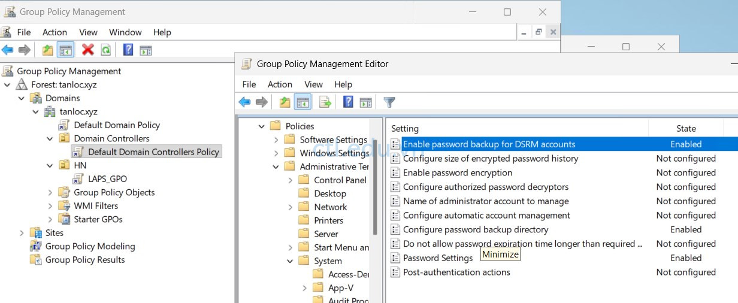Select Do not allow password expiration time setting
This screenshot has width=738, height=303.
563,244
